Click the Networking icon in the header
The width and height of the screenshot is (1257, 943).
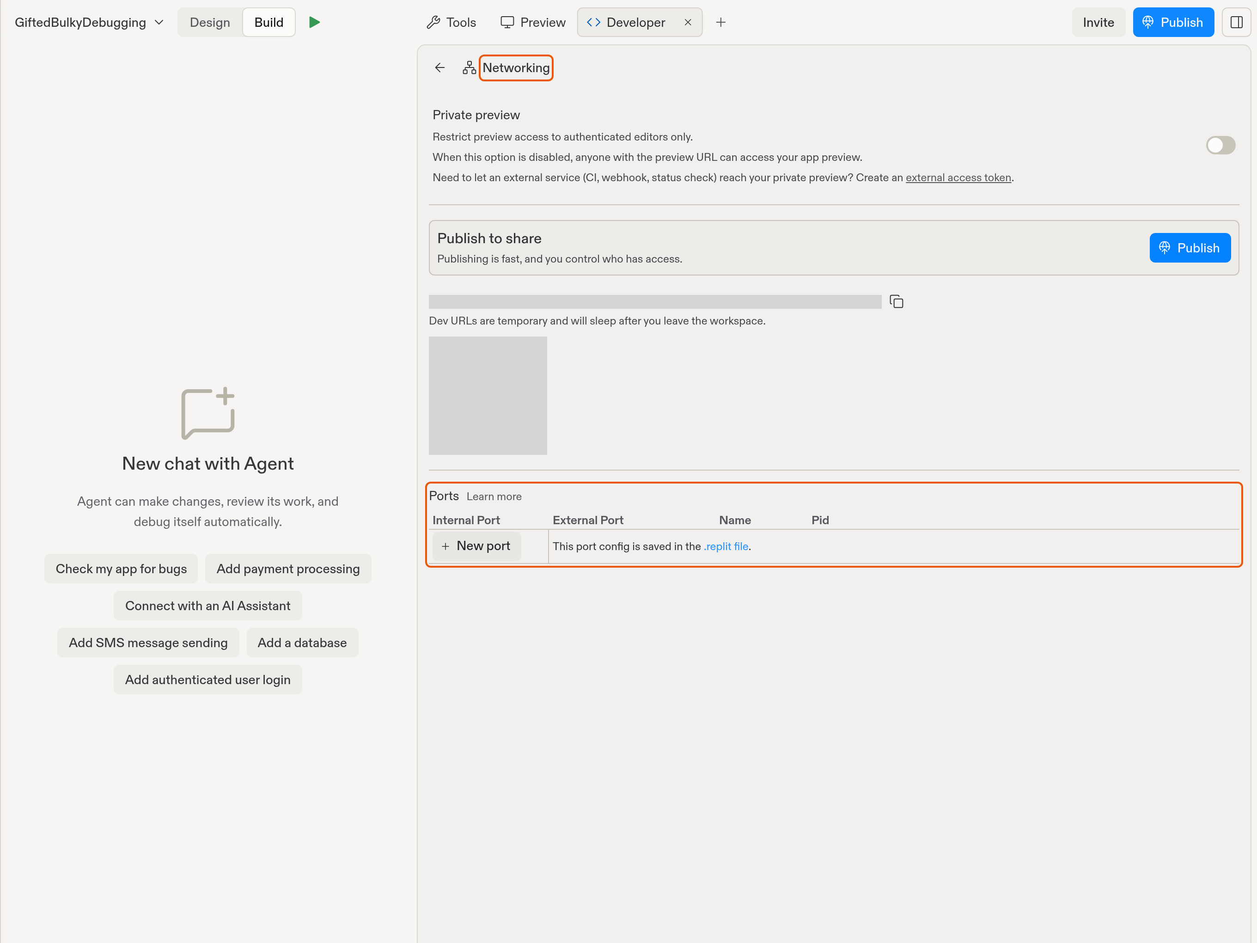pos(469,67)
